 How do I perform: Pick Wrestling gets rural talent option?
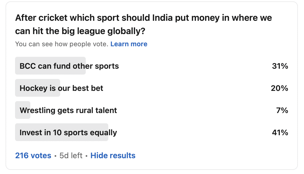(68, 111)
